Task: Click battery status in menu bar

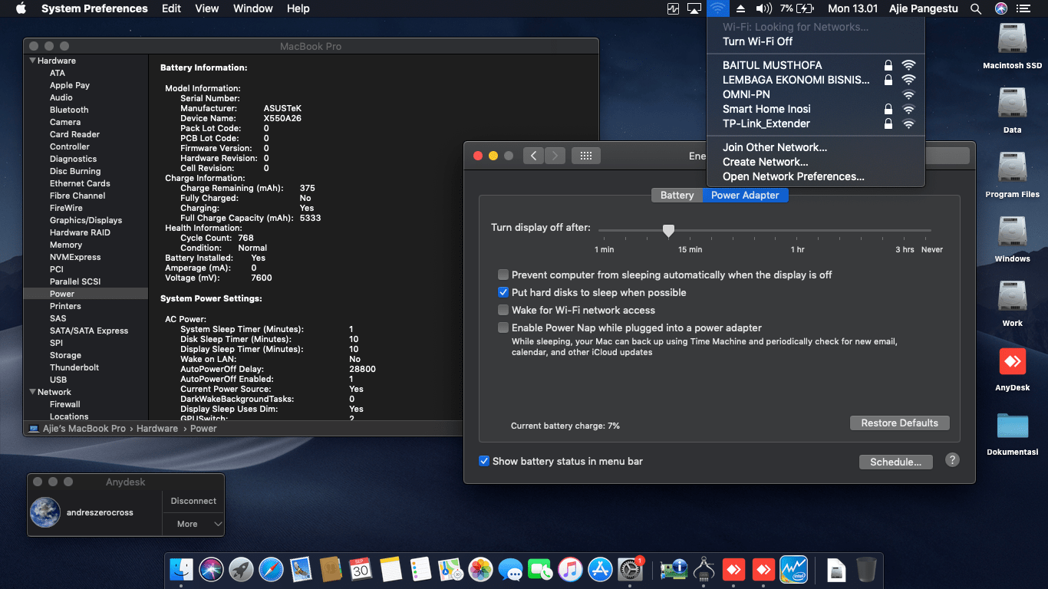Action: coord(797,8)
